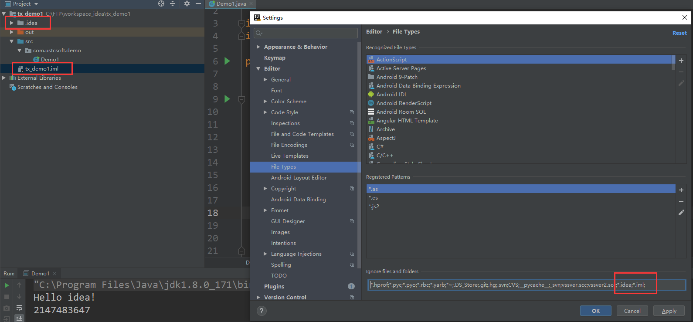This screenshot has width=693, height=322.
Task: Switch to the Demo1.java editor tab
Action: [x=231, y=4]
